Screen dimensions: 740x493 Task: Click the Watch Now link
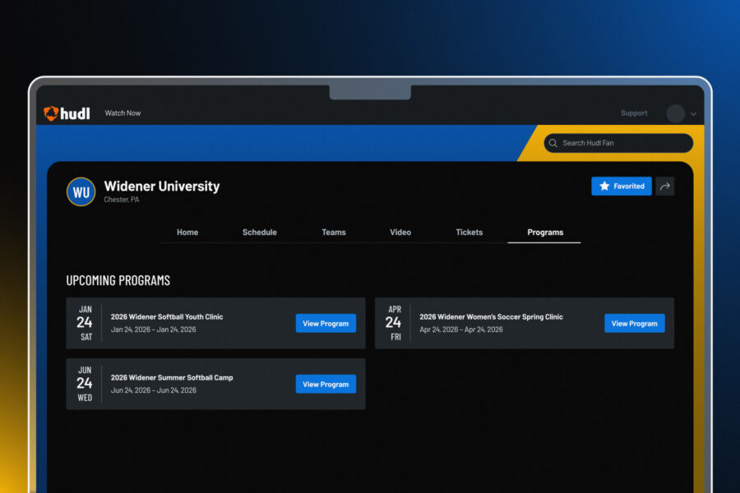click(x=123, y=113)
